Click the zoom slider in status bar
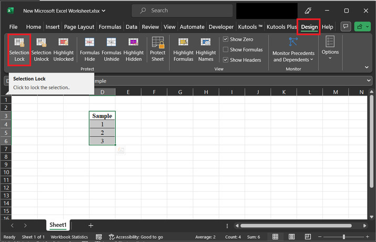This screenshot has height=242, width=376. click(x=344, y=237)
